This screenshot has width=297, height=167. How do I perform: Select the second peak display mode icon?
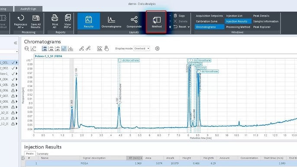51,48
